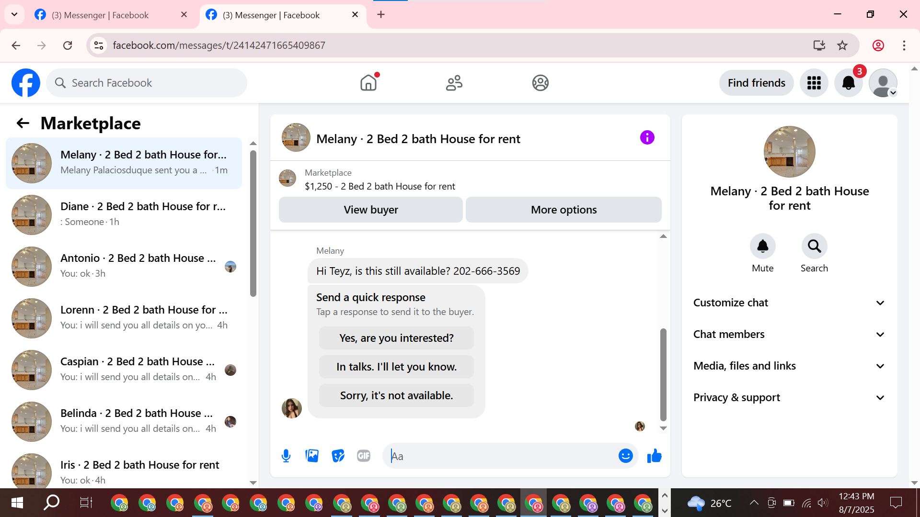Send quick response "Yes, are you interested?"
The image size is (920, 517).
[396, 338]
